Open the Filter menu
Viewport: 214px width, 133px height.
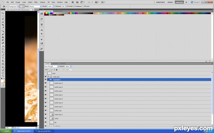point(36,2)
